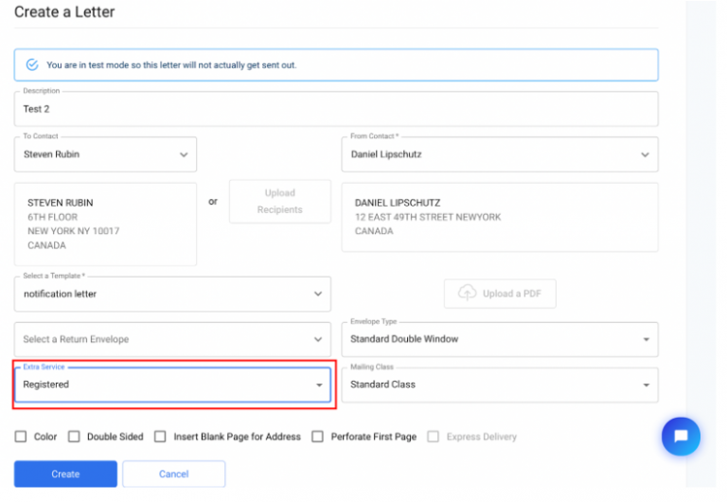
Task: Enable Perforate First Page option
Action: click(318, 437)
